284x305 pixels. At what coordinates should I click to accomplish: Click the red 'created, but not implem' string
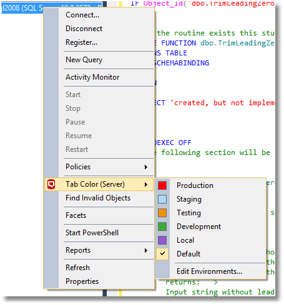tap(222, 103)
